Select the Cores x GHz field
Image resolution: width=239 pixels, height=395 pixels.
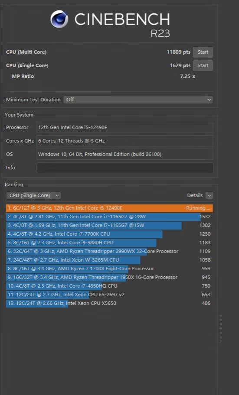tap(124, 141)
